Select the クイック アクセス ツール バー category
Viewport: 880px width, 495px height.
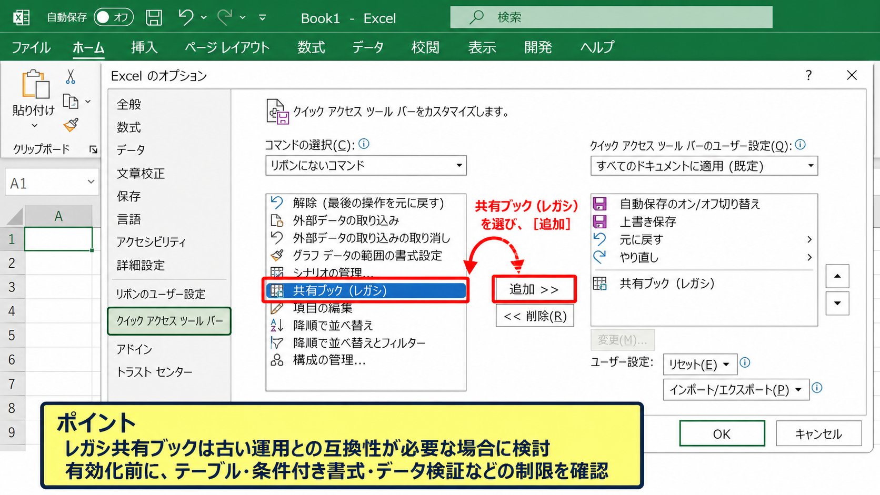[x=169, y=321]
